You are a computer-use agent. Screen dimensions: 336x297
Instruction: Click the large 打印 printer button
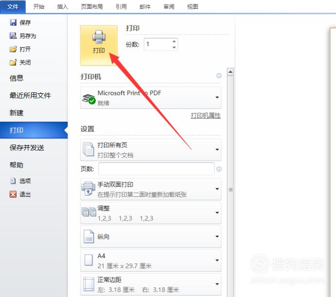[x=99, y=45]
